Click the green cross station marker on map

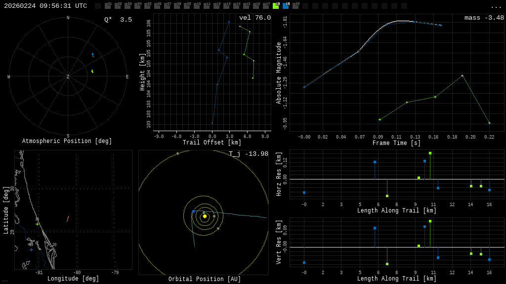coord(38,224)
